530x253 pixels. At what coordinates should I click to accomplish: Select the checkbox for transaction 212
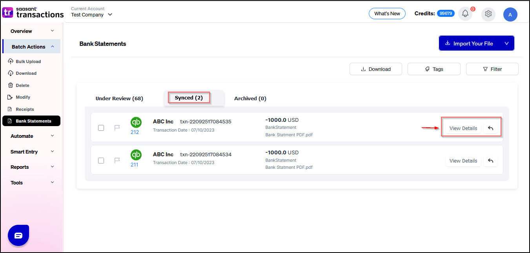click(x=101, y=128)
